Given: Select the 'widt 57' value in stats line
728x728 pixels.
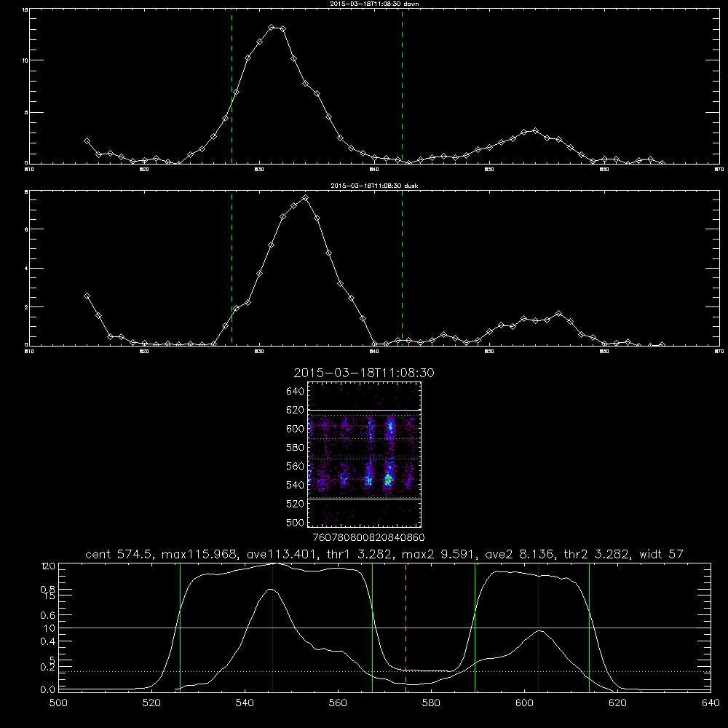Looking at the screenshot, I should [x=662, y=554].
